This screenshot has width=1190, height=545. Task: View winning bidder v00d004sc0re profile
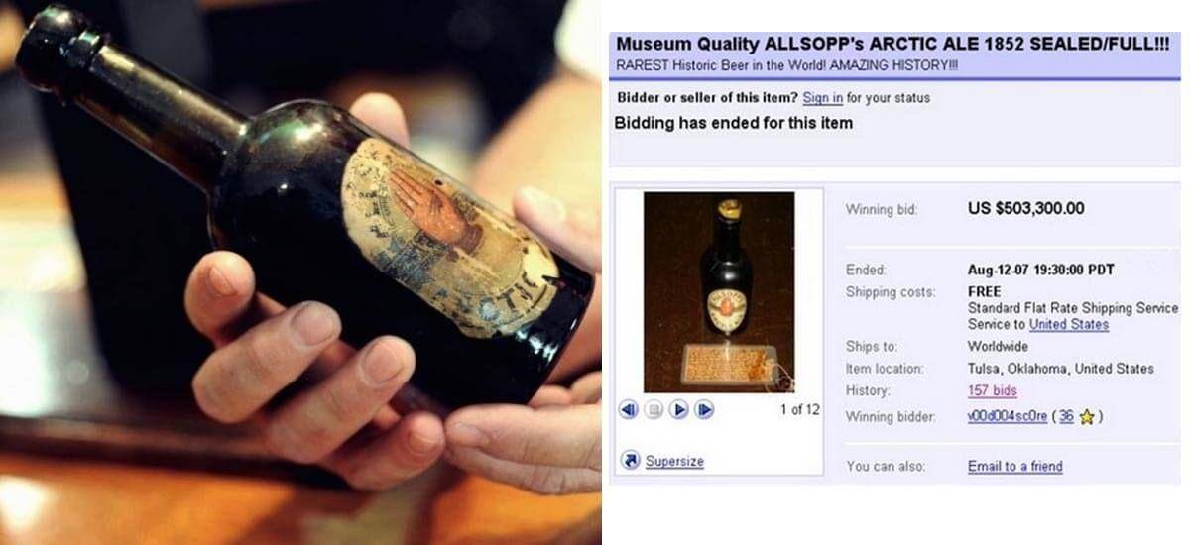1008,417
